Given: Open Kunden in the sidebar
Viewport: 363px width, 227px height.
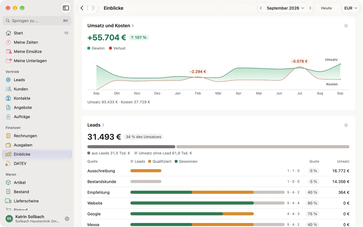Looking at the screenshot, I should click(x=37, y=89).
